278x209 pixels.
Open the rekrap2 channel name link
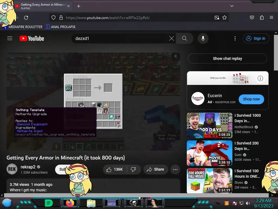[x=28, y=167]
